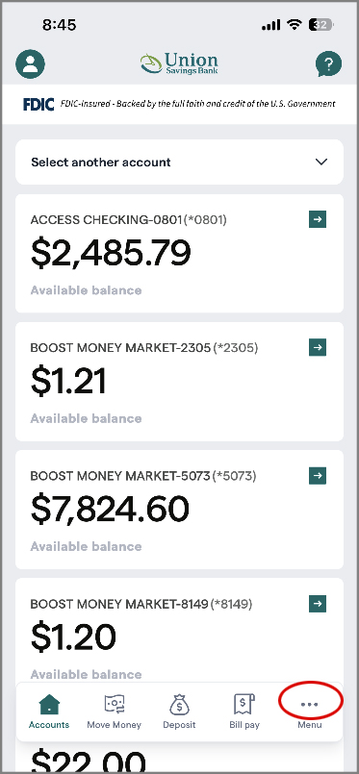Tap the $1.21 money market balance

(68, 381)
